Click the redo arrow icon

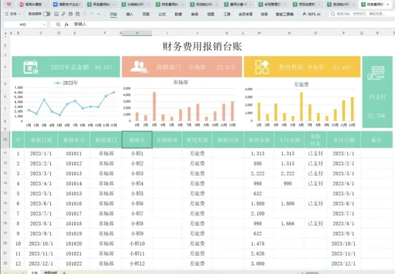coord(92,14)
